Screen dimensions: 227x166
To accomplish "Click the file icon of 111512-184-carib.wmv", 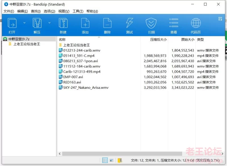I will (60, 66).
